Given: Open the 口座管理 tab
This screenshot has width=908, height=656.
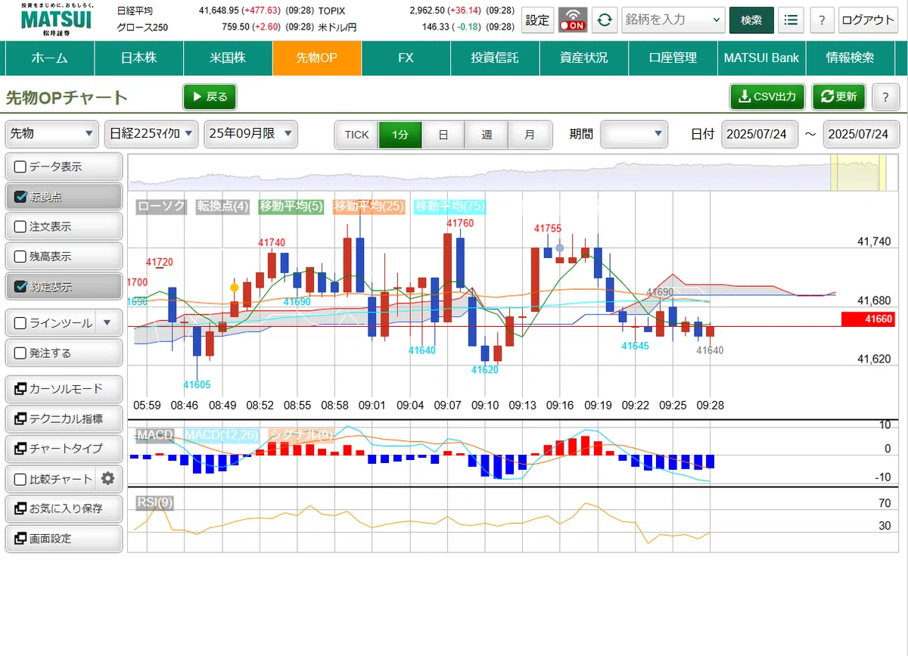Looking at the screenshot, I should (673, 58).
